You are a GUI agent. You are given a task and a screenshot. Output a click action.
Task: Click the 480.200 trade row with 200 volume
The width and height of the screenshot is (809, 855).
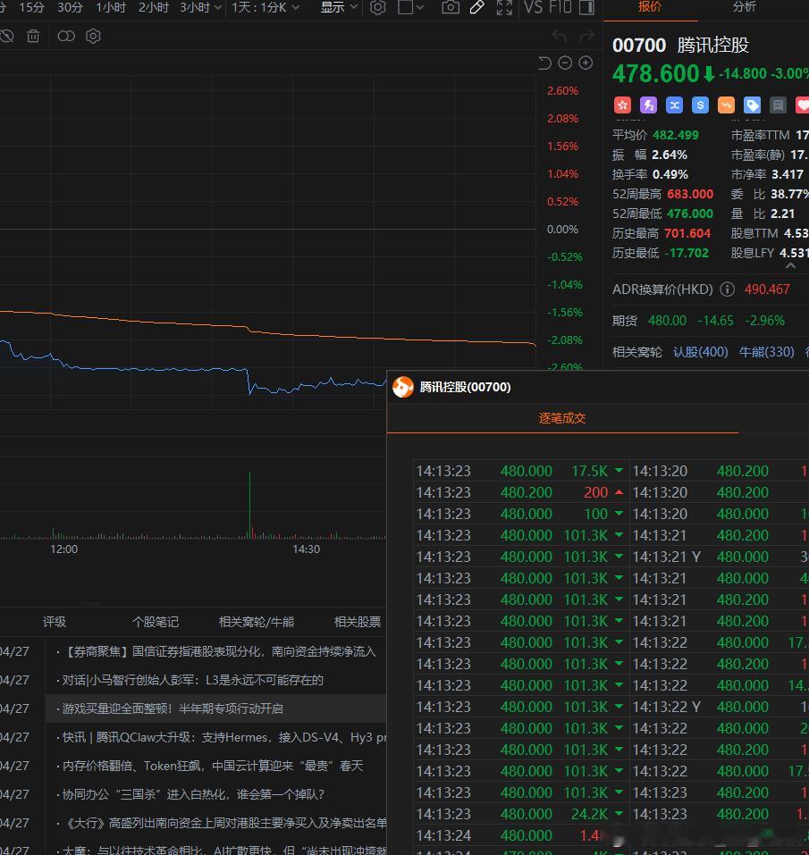coord(520,492)
